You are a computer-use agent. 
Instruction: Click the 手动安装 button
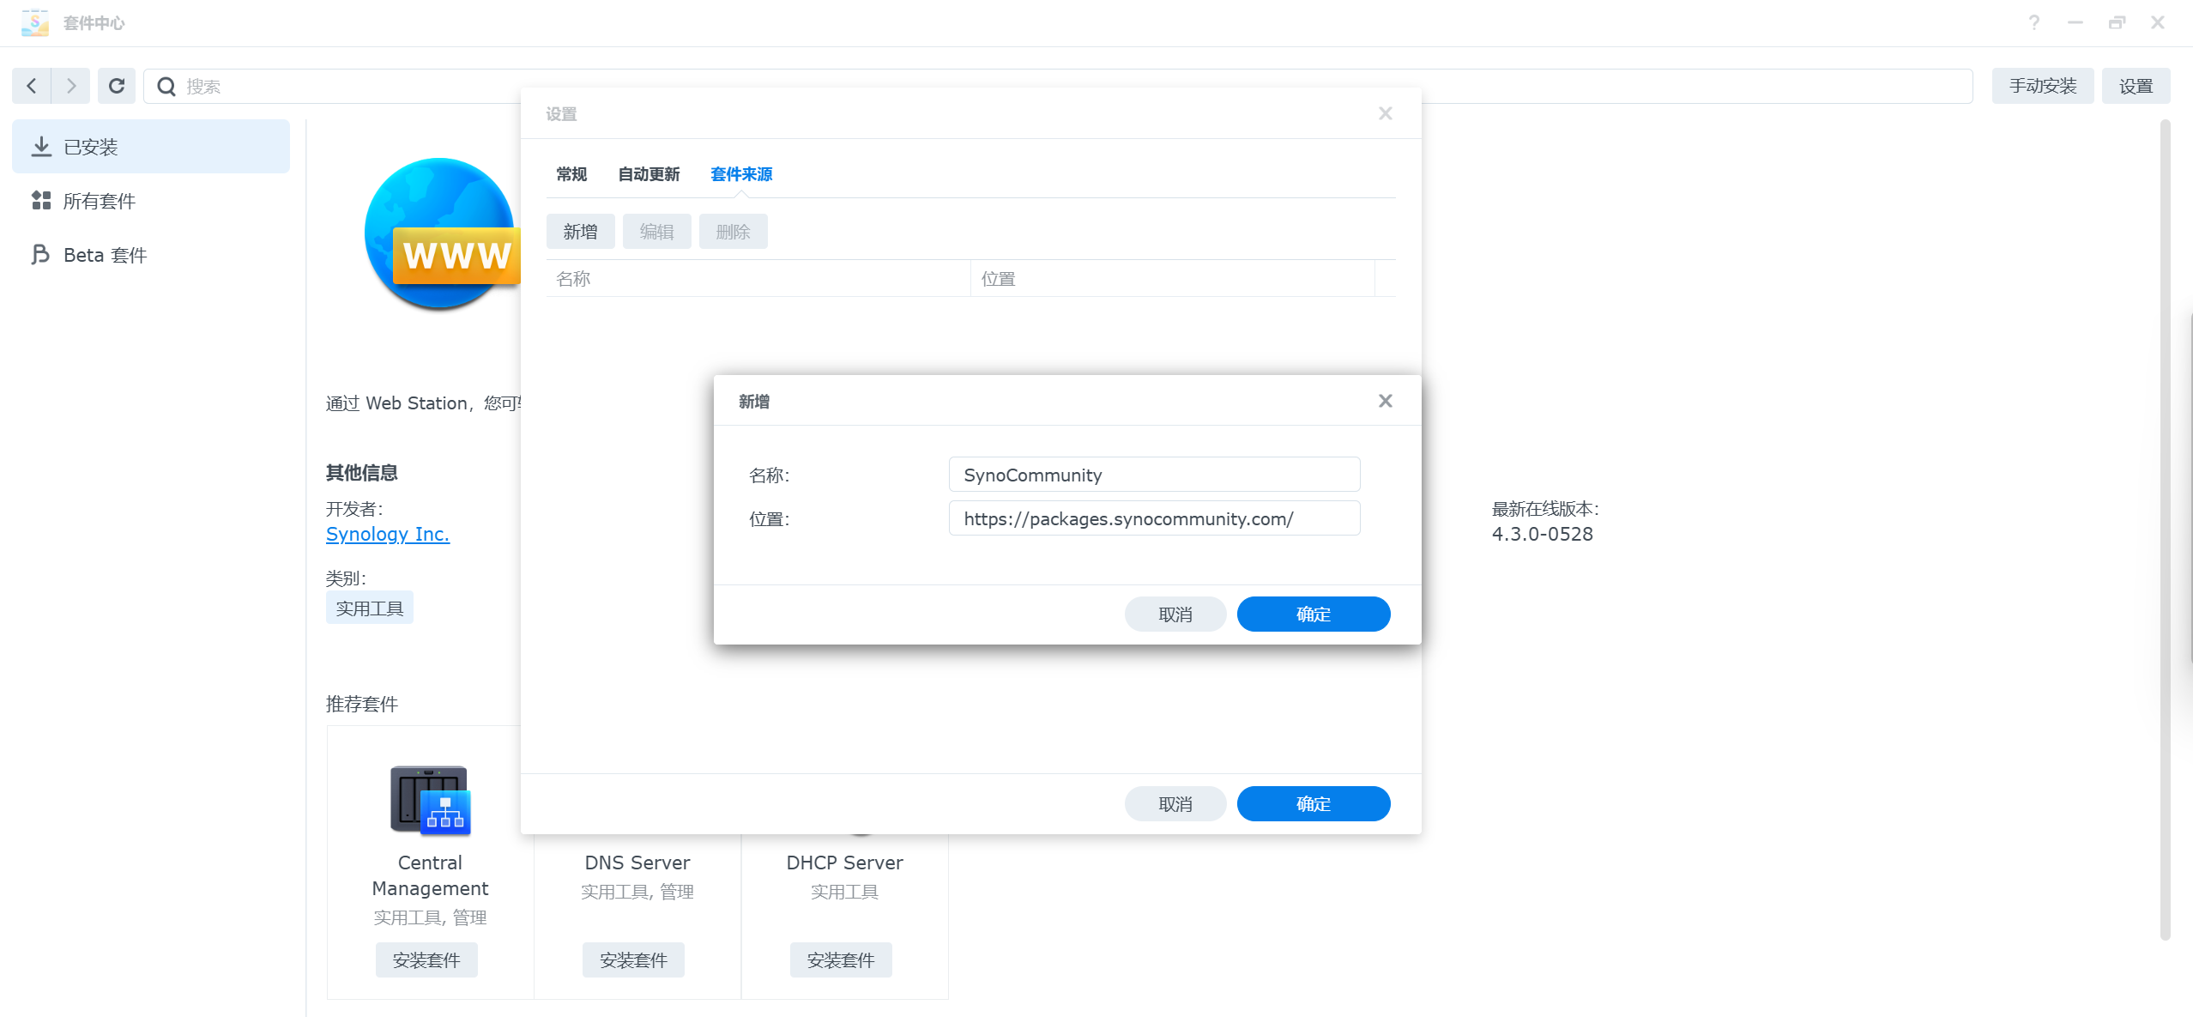2042,86
